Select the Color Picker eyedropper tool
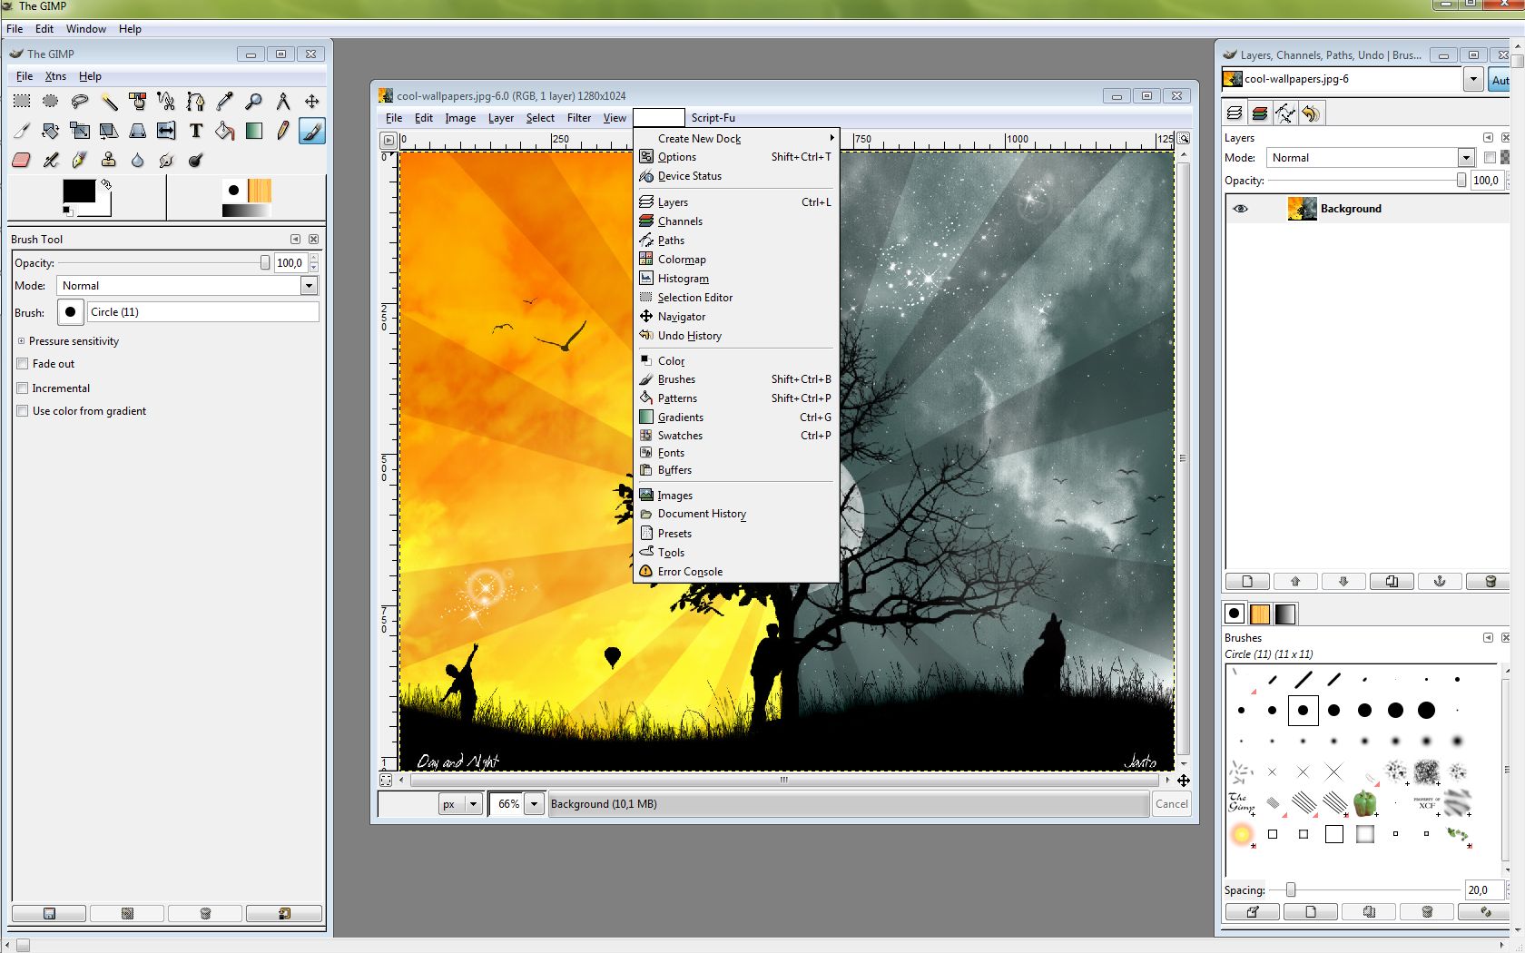Viewport: 1525px width, 953px height. tap(224, 101)
